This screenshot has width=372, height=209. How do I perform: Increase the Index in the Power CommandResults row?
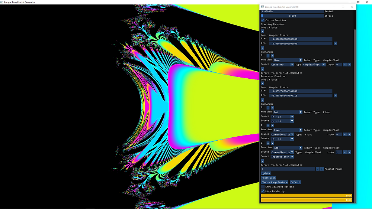pyautogui.click(x=349, y=134)
